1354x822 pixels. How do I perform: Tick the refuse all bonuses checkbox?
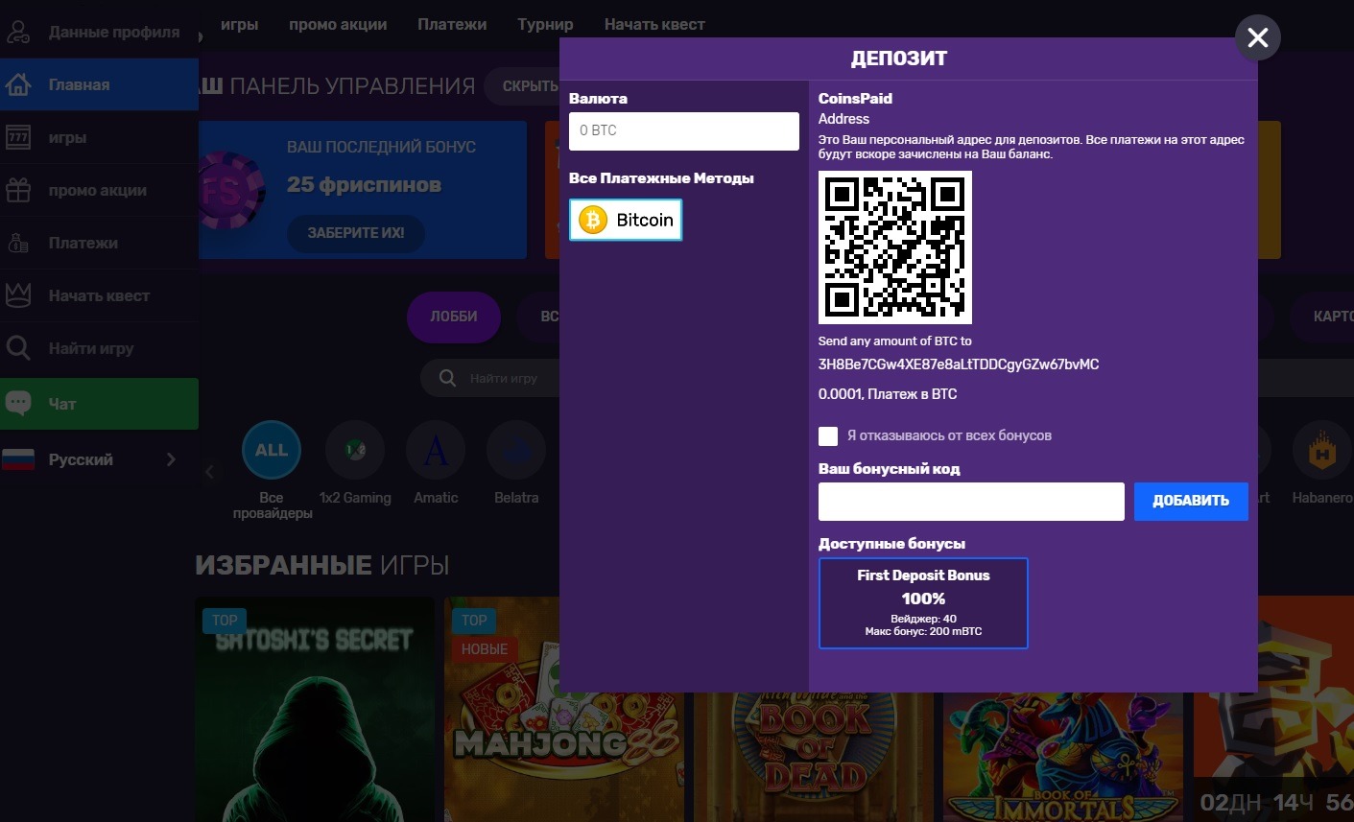point(828,436)
